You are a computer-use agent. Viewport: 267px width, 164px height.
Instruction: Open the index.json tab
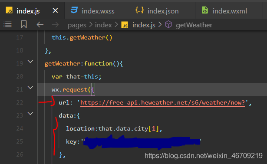[163, 11]
